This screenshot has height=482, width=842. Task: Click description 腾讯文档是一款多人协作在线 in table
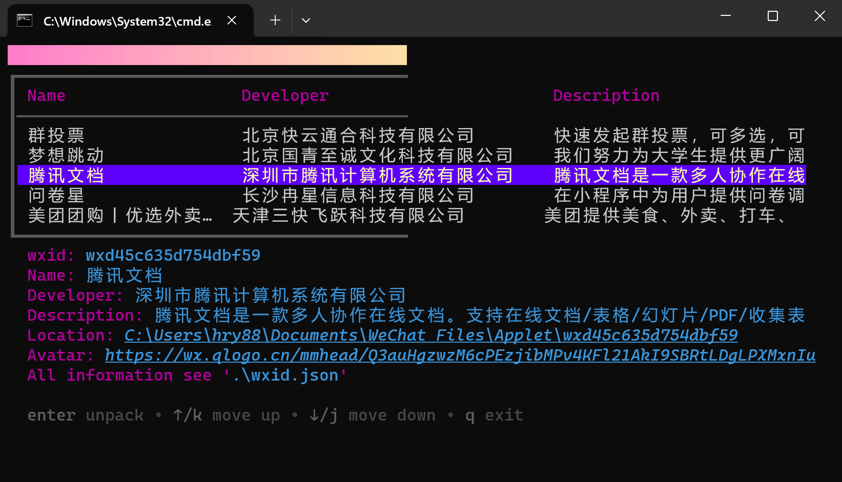[680, 176]
